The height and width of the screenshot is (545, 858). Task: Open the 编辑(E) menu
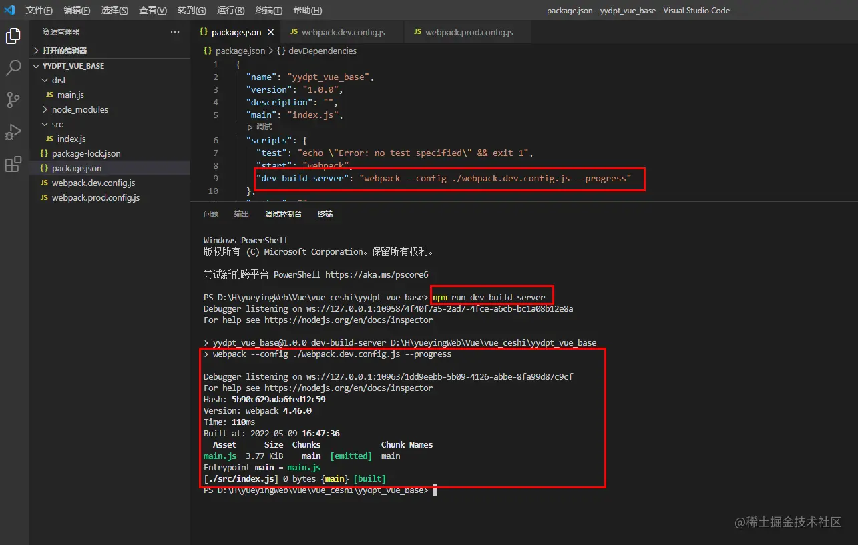77,11
